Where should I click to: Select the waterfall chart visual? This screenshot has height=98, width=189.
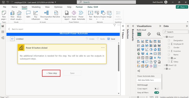(x=139, y=50)
